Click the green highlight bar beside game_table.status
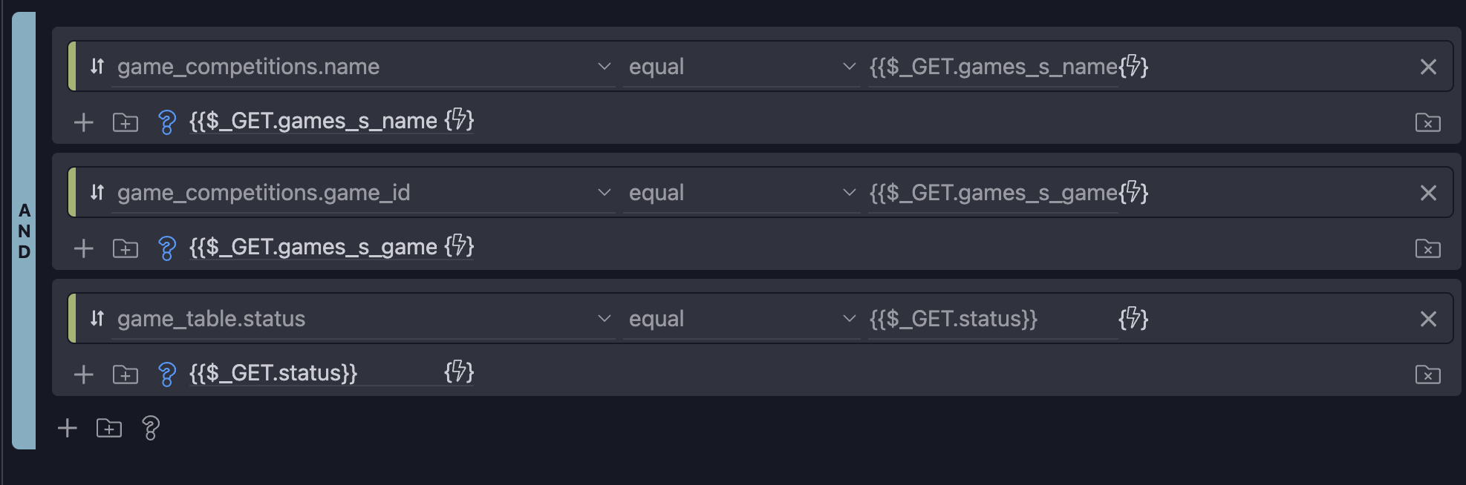 pos(72,318)
